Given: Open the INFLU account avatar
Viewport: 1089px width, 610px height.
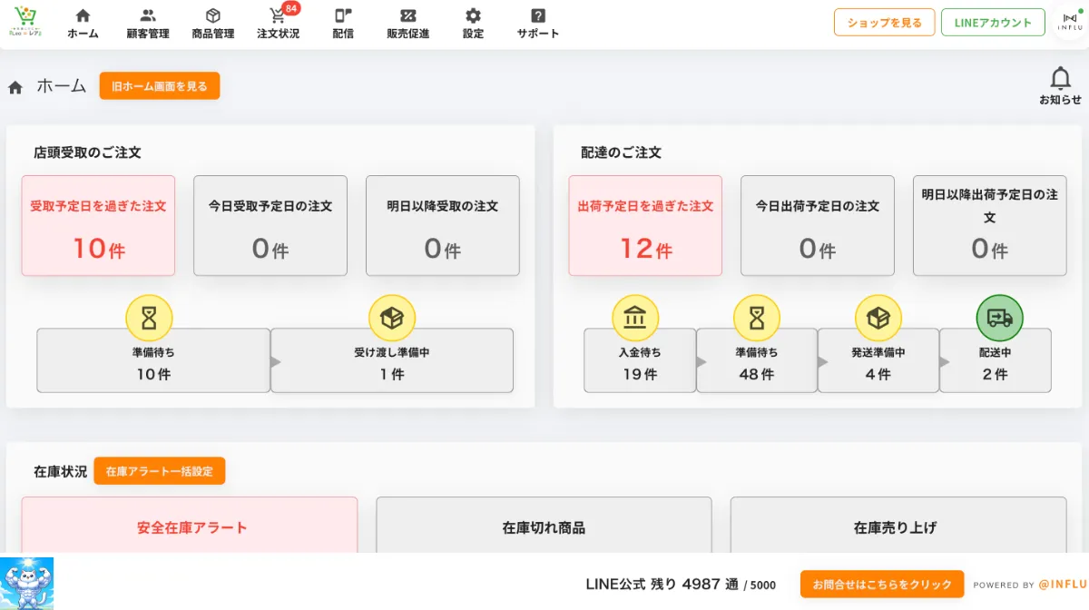Looking at the screenshot, I should [1069, 24].
